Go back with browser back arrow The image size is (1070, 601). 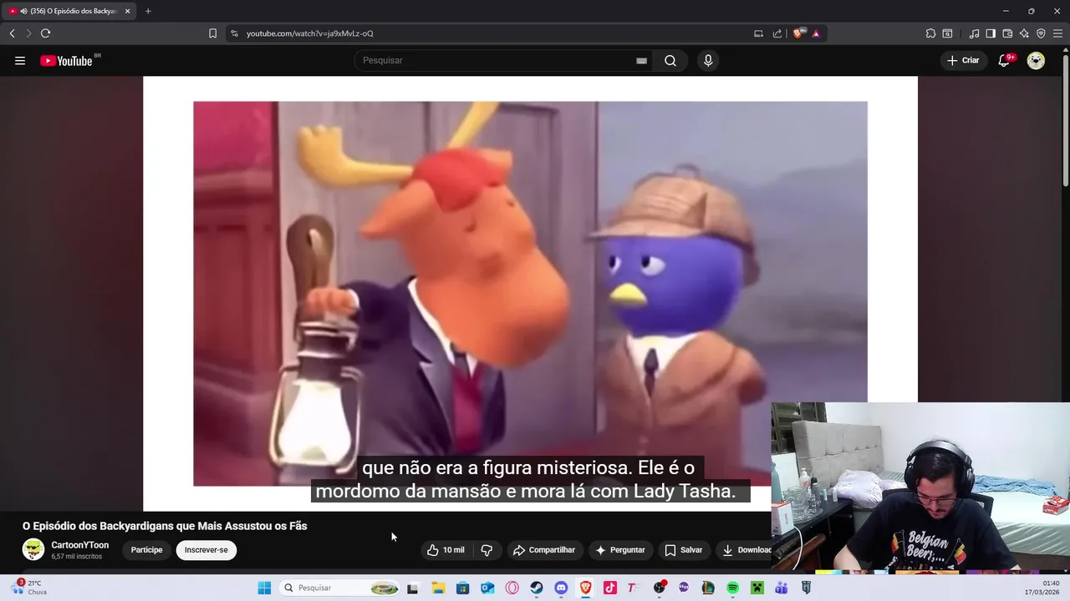click(x=12, y=33)
